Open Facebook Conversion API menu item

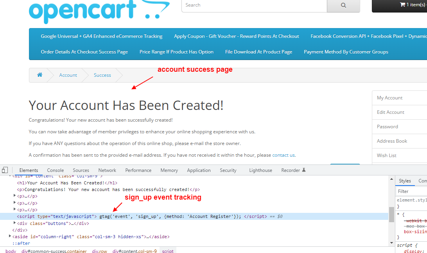[x=369, y=36]
